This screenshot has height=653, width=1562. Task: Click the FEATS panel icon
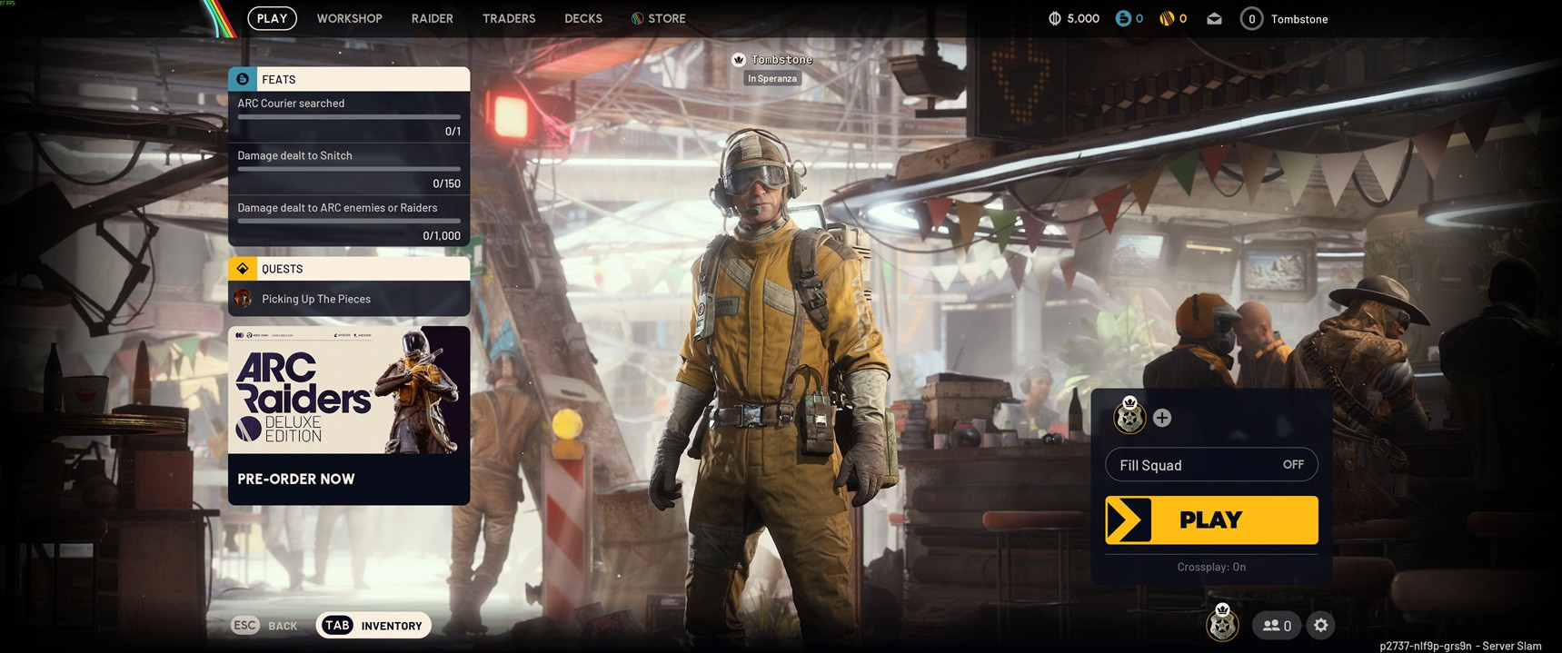click(243, 79)
